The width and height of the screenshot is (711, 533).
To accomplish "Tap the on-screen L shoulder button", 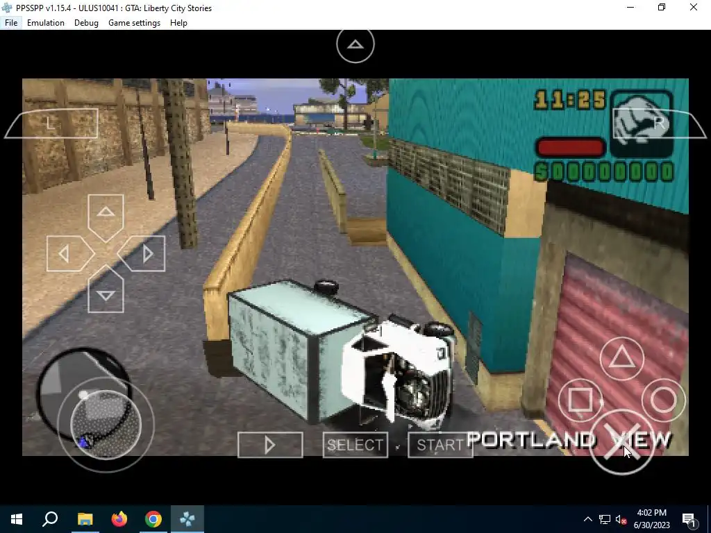I will click(x=51, y=124).
